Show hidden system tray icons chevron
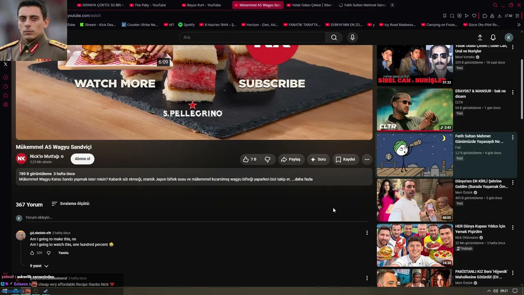 [489, 291]
